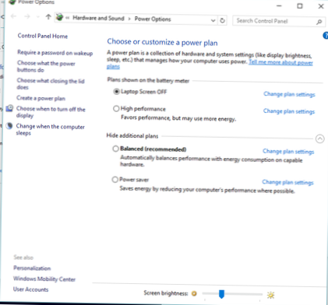Screen dimensions: 328x305
Task: Open Windows Mobility Center
Action: click(44, 279)
